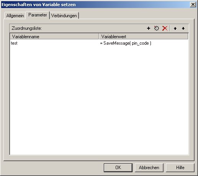The image size is (198, 176).
Task: Add a new assignment with plus icon
Action: pos(149,28)
